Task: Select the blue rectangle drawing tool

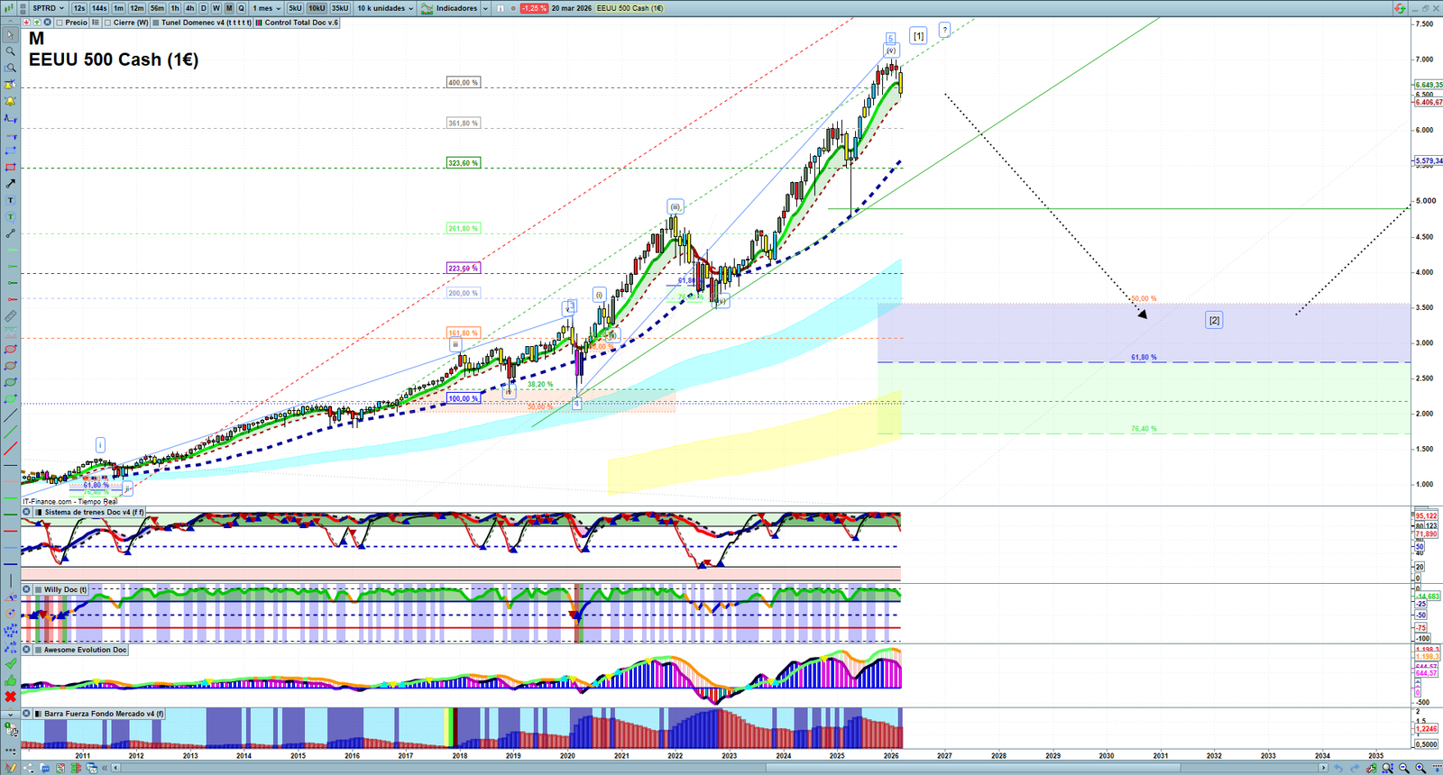Action: coord(10,150)
